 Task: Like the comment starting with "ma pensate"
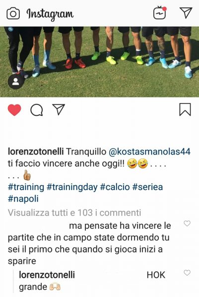187,224
